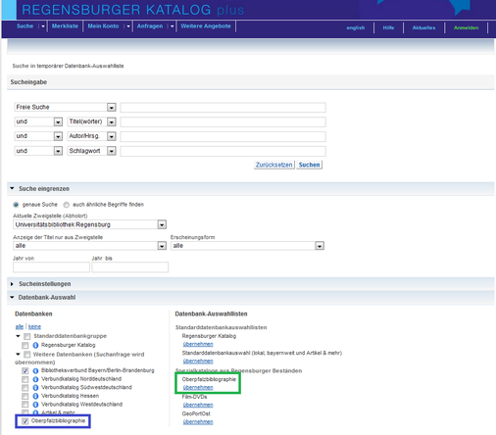Click übernehmen under Film-DVDs
Screen dimensions: 496x435
[198, 405]
